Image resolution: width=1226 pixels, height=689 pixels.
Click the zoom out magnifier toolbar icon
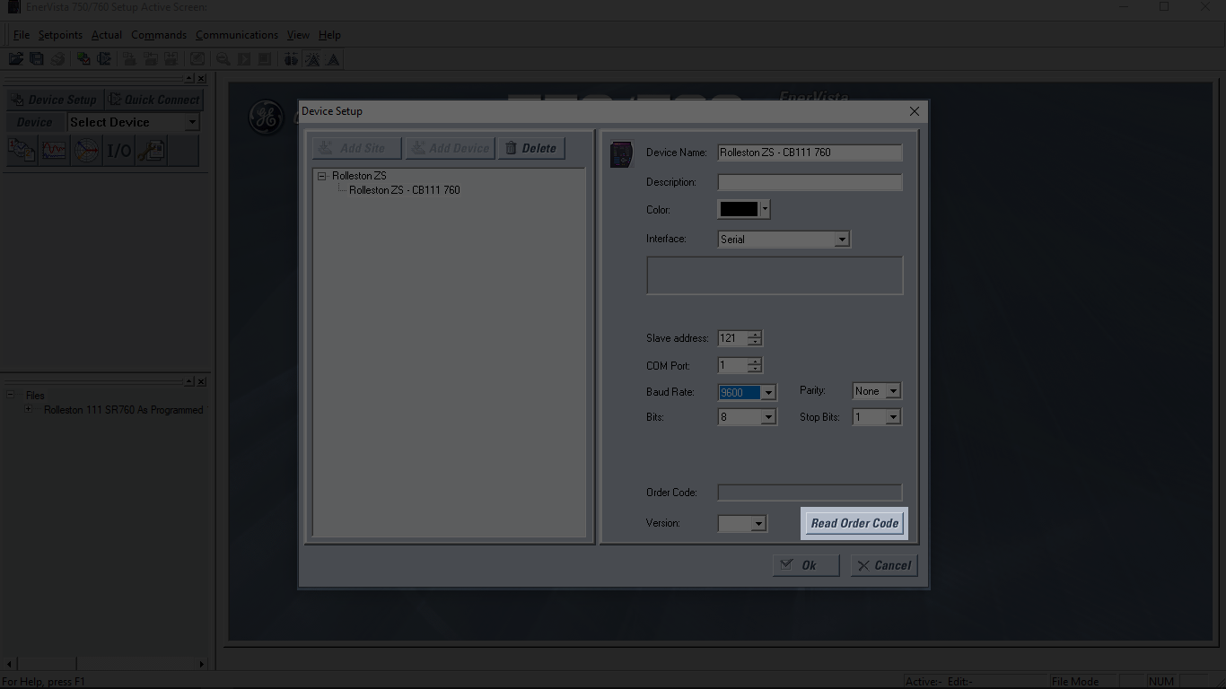point(223,59)
